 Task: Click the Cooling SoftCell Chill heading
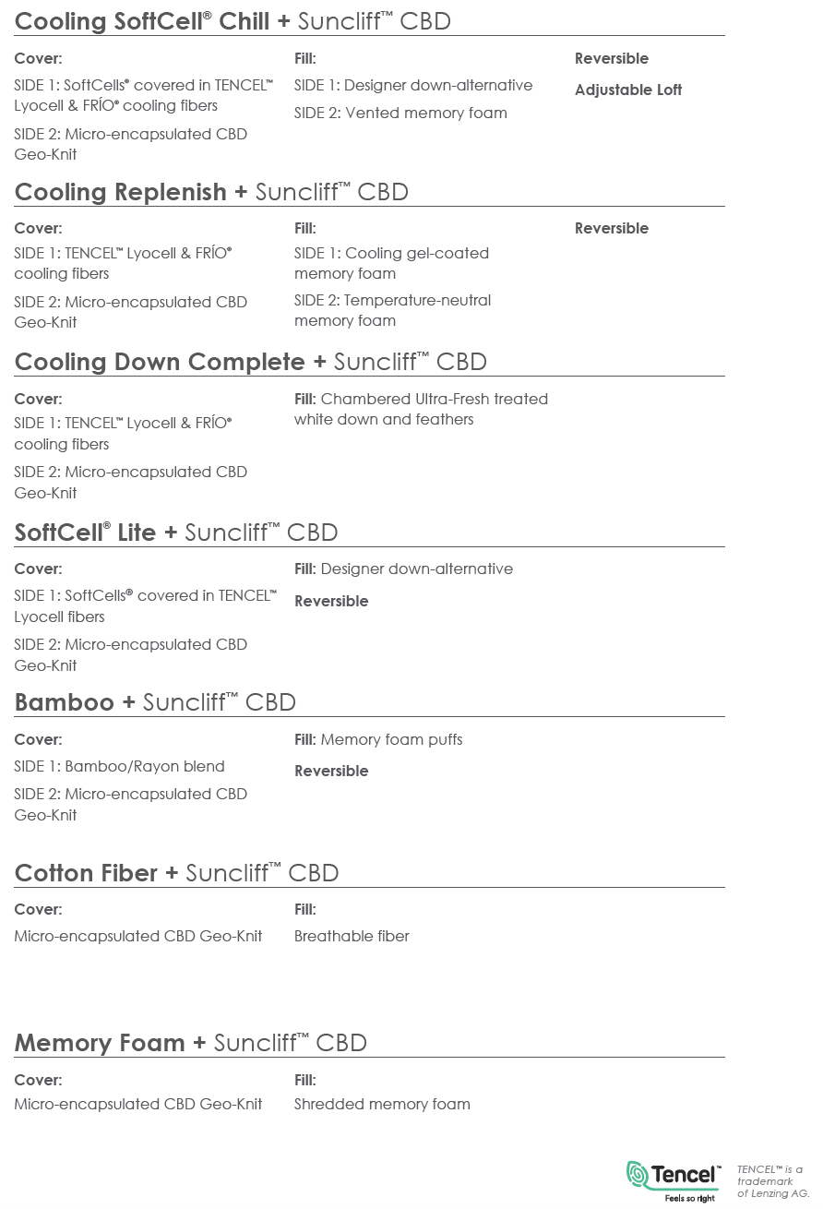pyautogui.click(x=233, y=21)
